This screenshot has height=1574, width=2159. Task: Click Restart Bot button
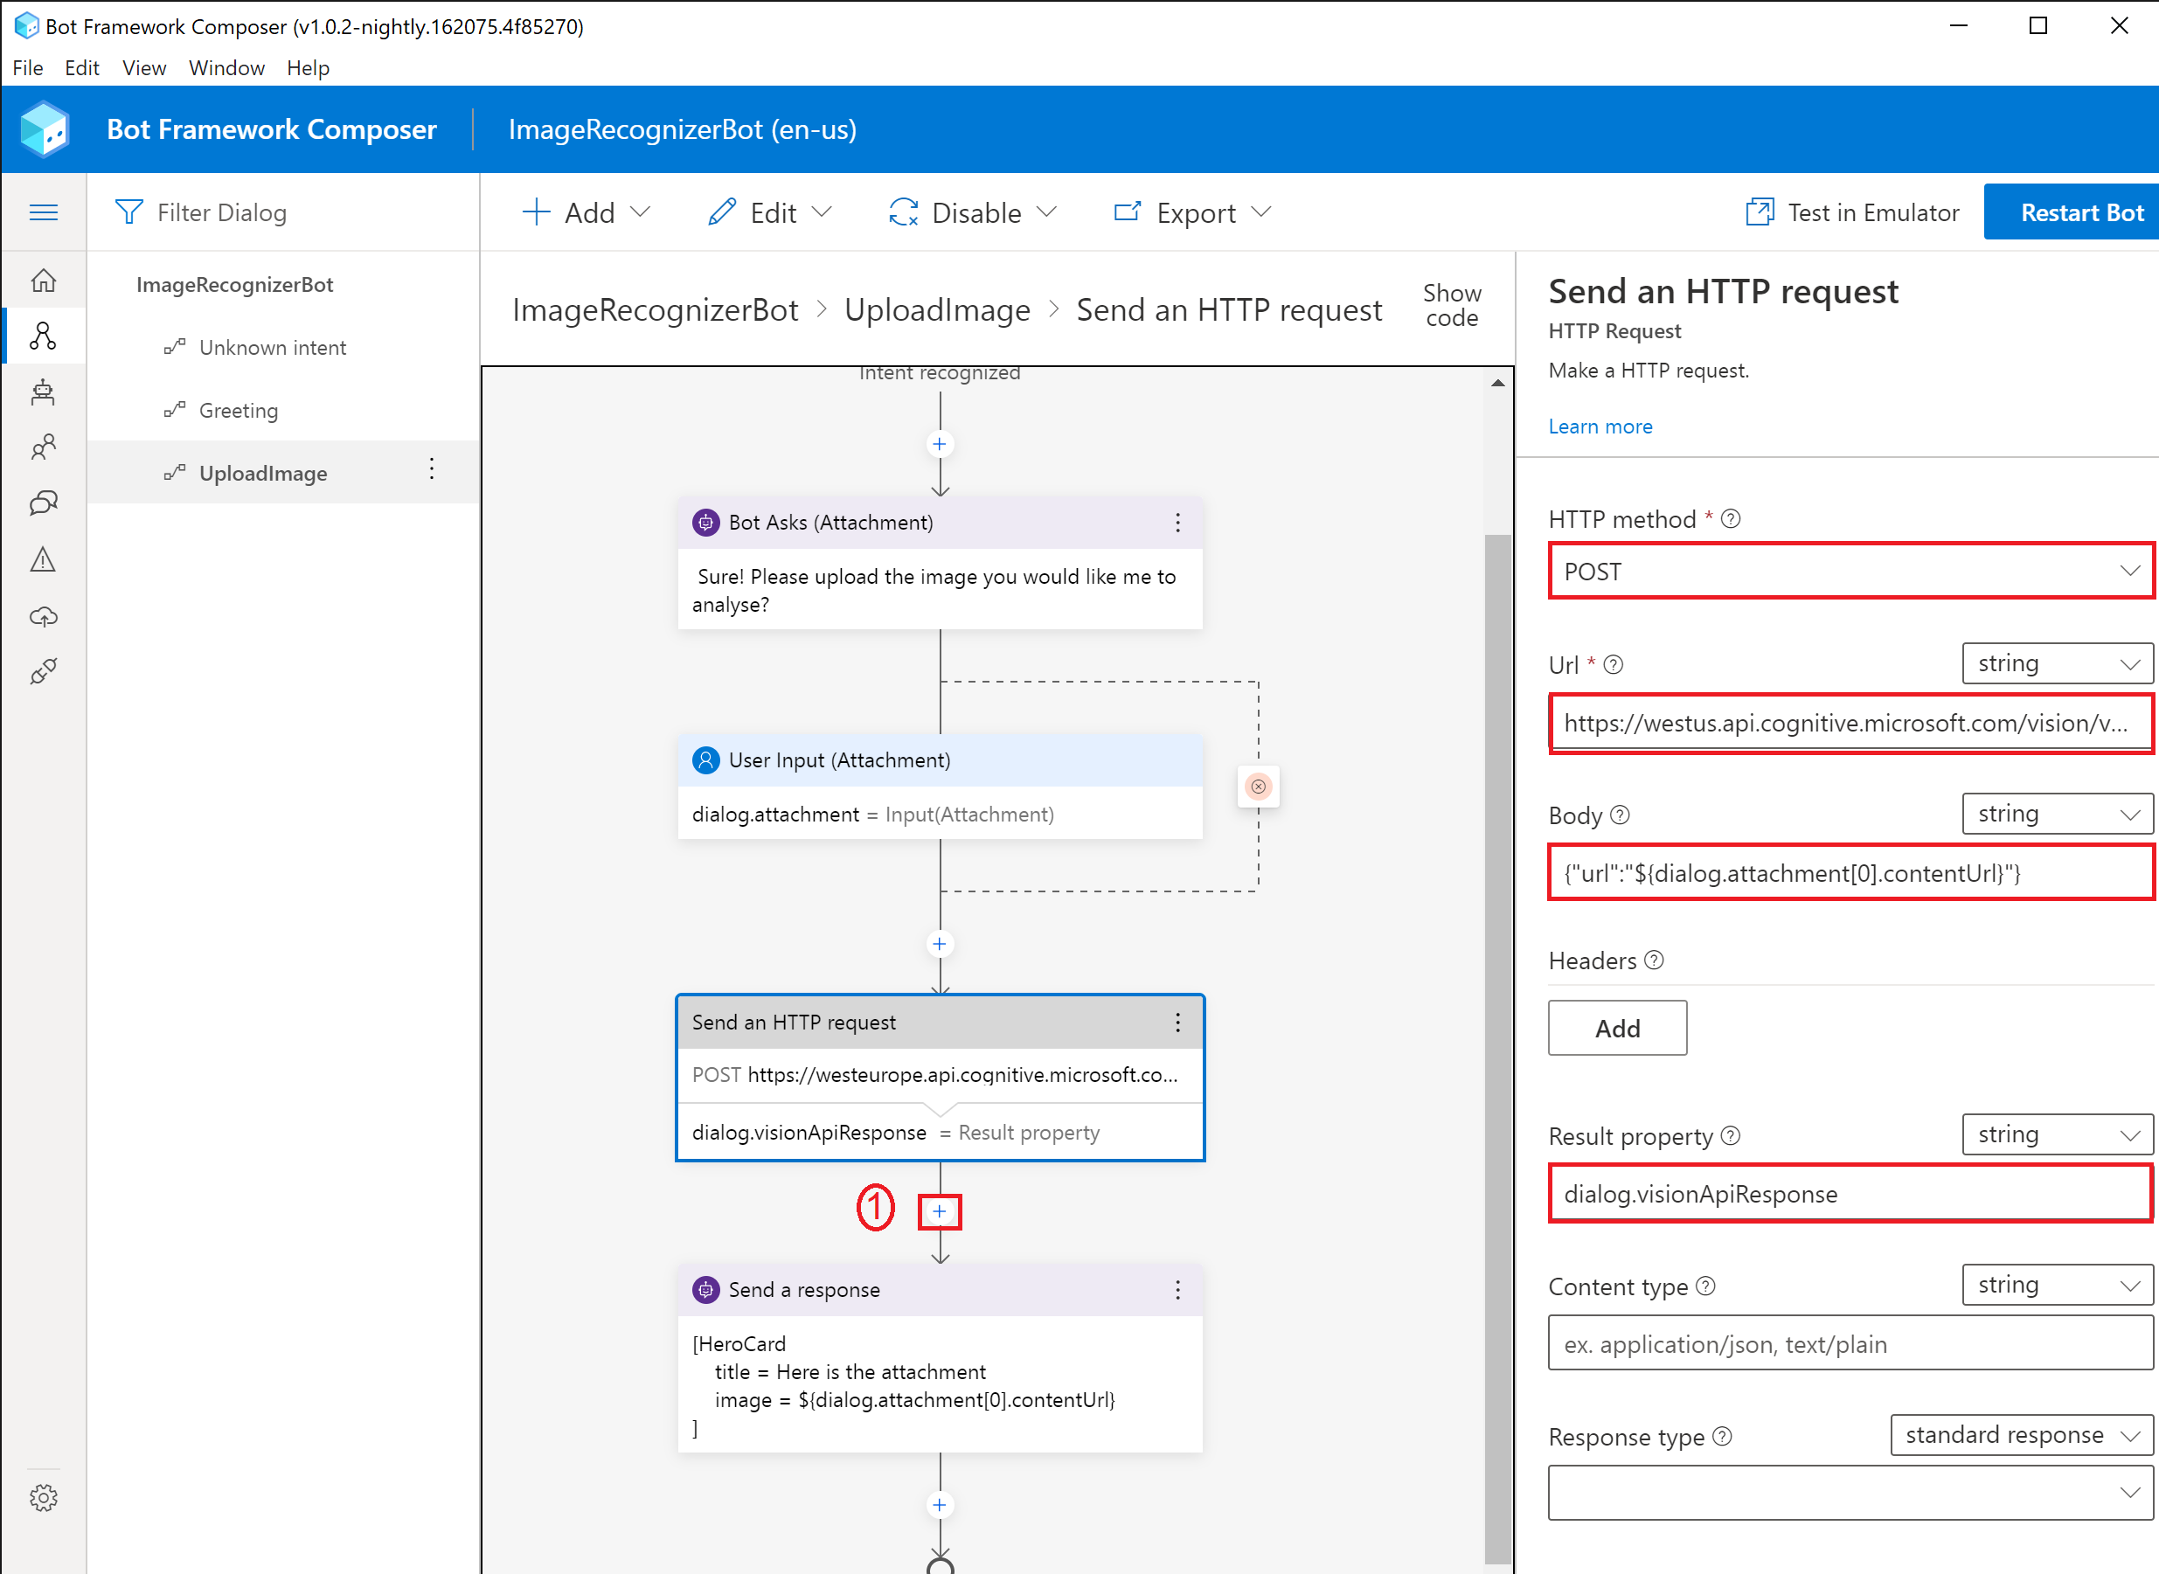coord(2072,211)
